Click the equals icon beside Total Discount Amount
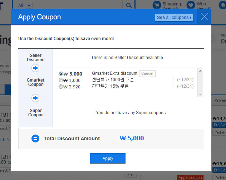226x180 pixels. click(35, 138)
